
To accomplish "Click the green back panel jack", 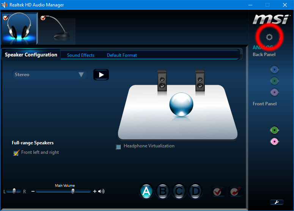I will (x=275, y=81).
